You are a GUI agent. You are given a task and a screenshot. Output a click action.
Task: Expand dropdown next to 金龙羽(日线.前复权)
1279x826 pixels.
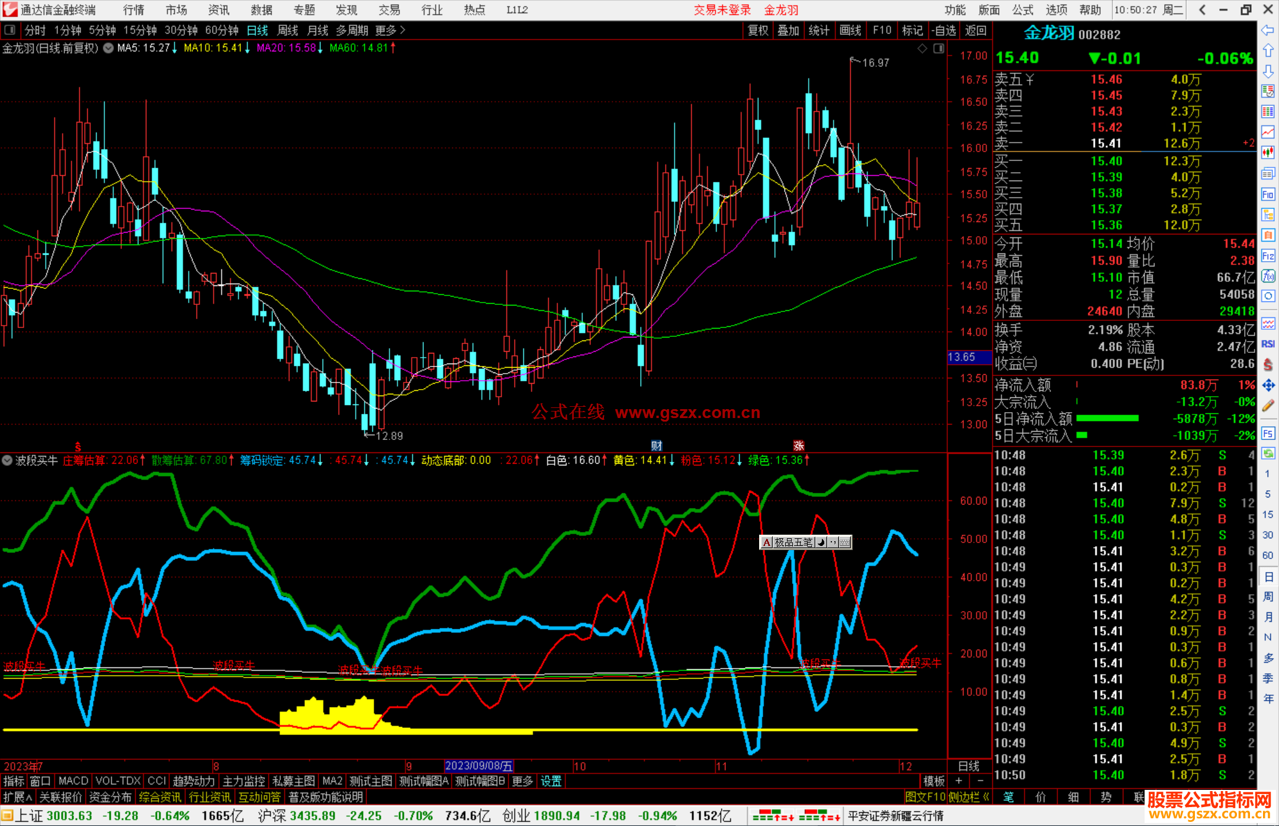pyautogui.click(x=108, y=49)
